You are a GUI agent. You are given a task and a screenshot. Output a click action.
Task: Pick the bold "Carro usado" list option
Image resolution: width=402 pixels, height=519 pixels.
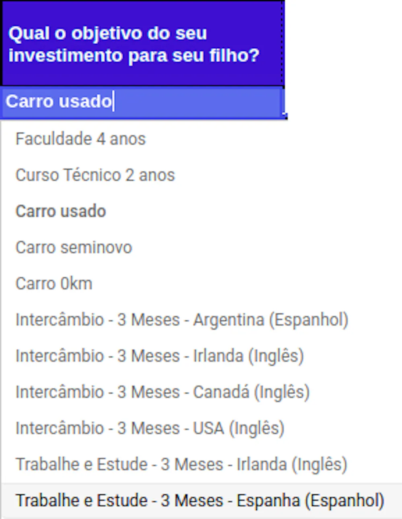click(x=61, y=211)
